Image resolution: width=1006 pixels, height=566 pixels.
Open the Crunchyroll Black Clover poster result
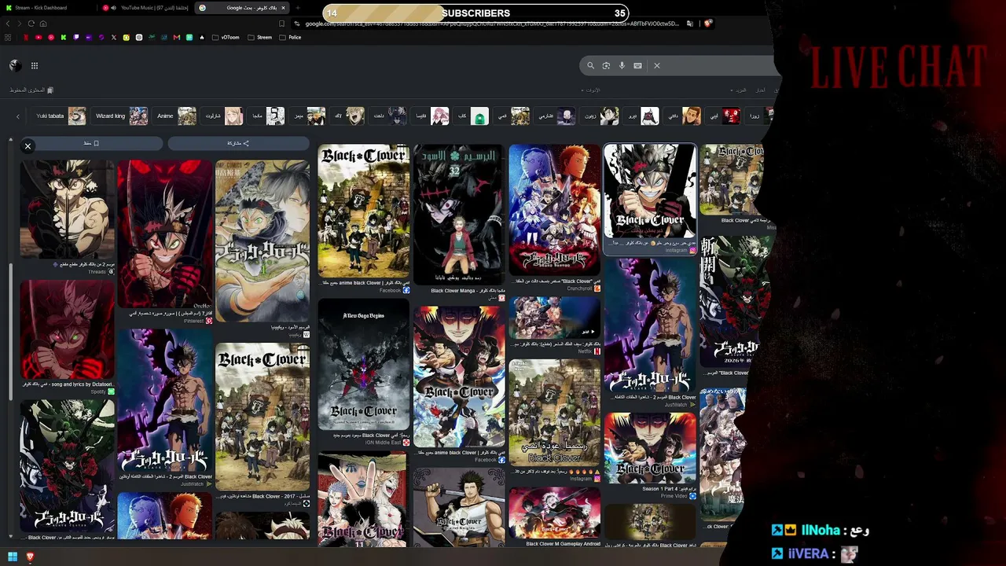coord(554,210)
